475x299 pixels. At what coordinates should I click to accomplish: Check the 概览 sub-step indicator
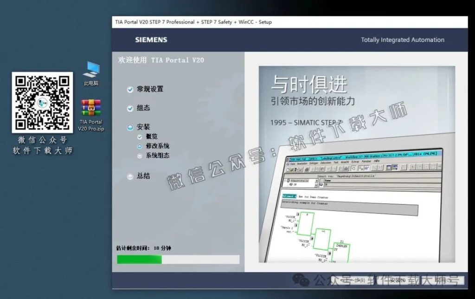click(x=140, y=137)
